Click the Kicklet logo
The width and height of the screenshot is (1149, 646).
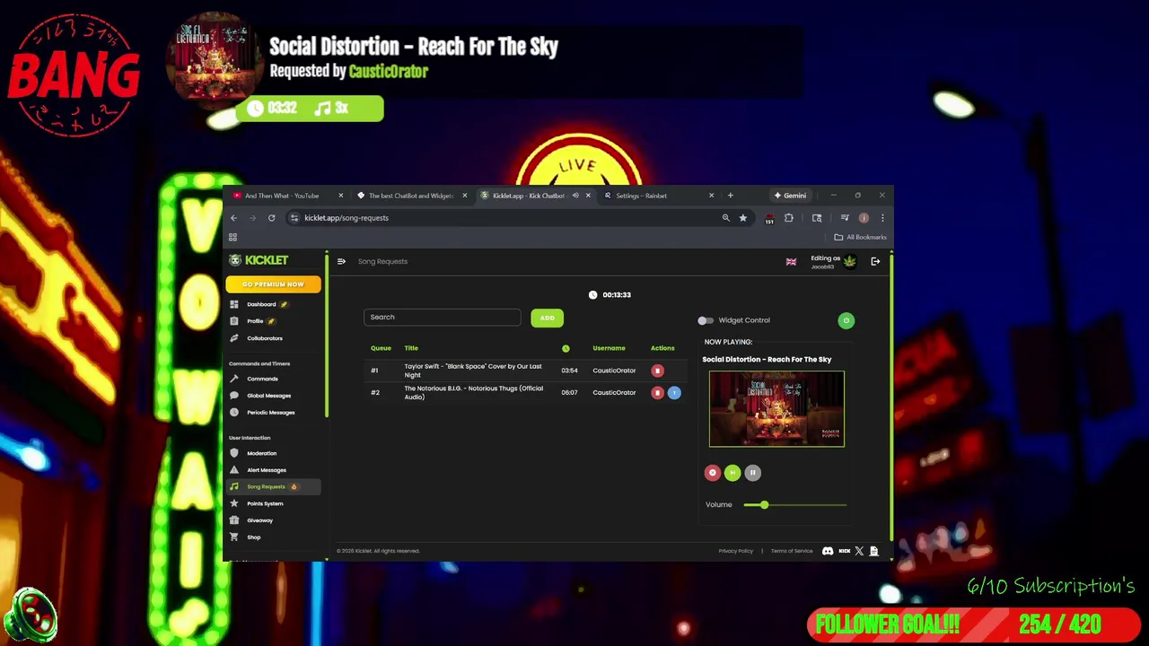pos(259,260)
